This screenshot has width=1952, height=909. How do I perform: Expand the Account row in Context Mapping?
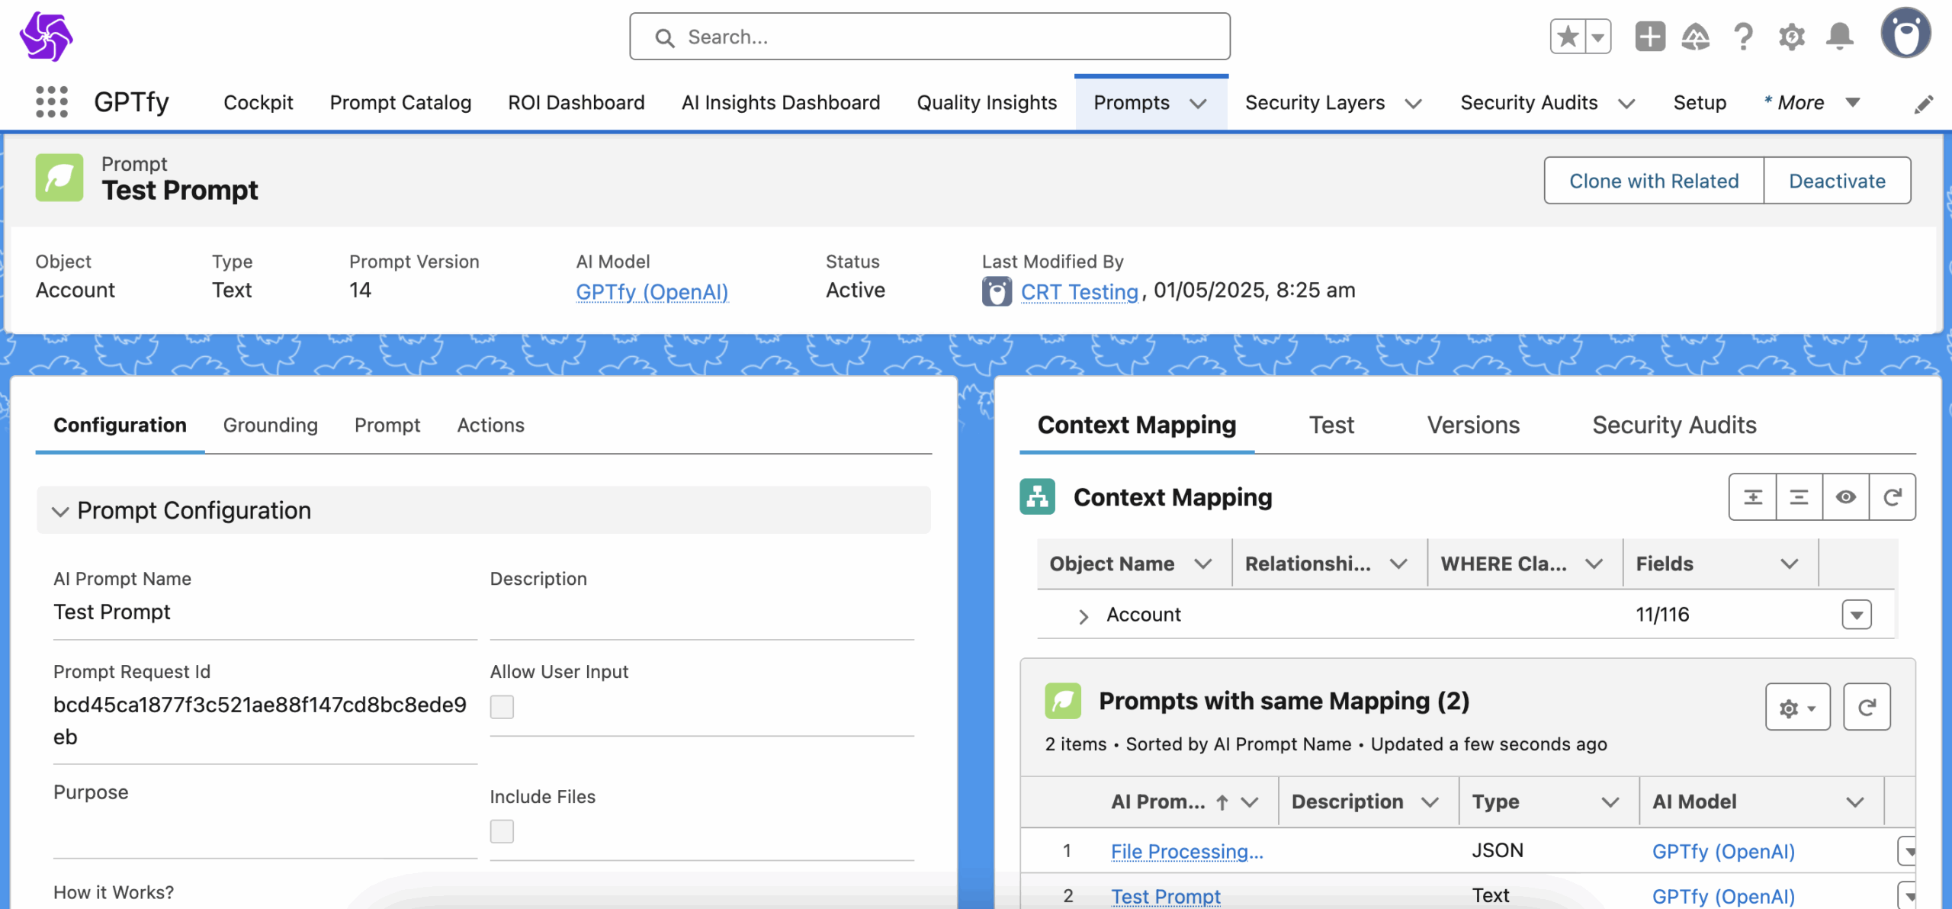(1083, 616)
